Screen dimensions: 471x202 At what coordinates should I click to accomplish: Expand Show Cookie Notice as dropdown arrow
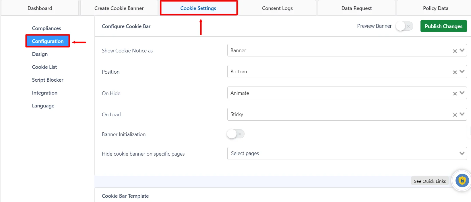(x=462, y=50)
